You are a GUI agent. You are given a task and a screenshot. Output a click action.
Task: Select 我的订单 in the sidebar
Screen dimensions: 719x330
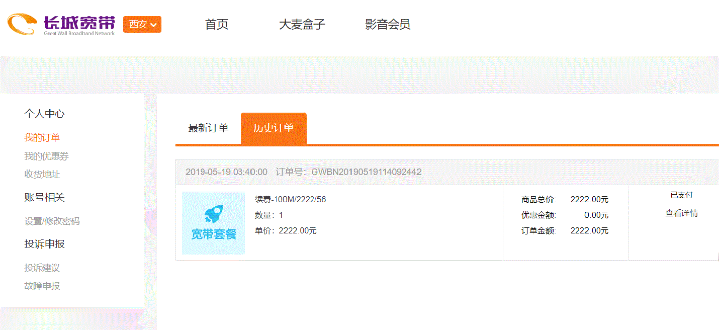42,138
